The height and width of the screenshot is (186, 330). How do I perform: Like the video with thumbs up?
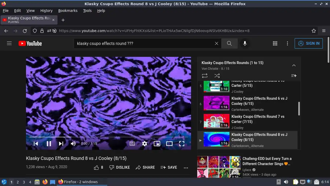(98, 167)
